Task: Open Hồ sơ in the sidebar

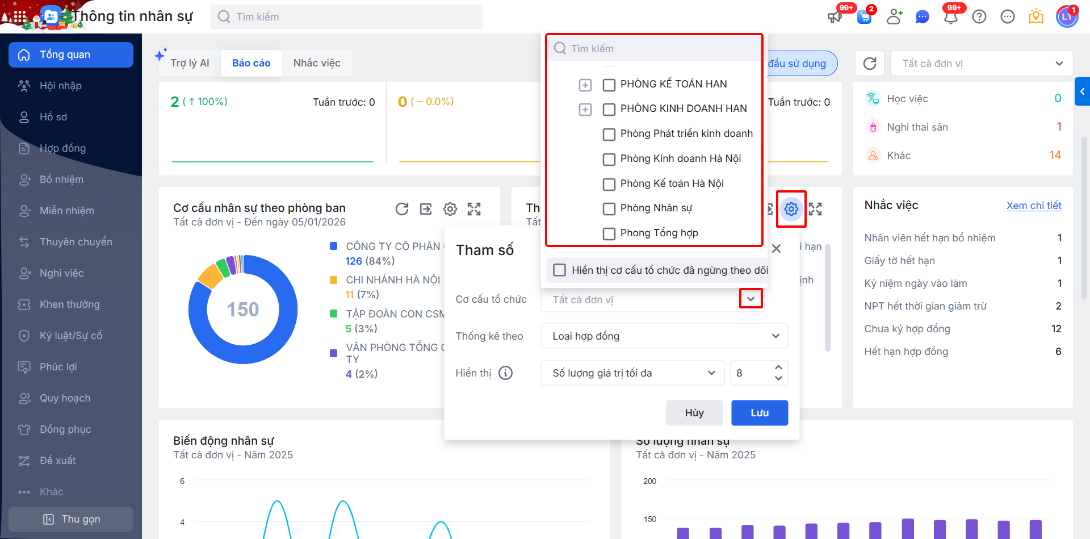Action: click(71, 117)
